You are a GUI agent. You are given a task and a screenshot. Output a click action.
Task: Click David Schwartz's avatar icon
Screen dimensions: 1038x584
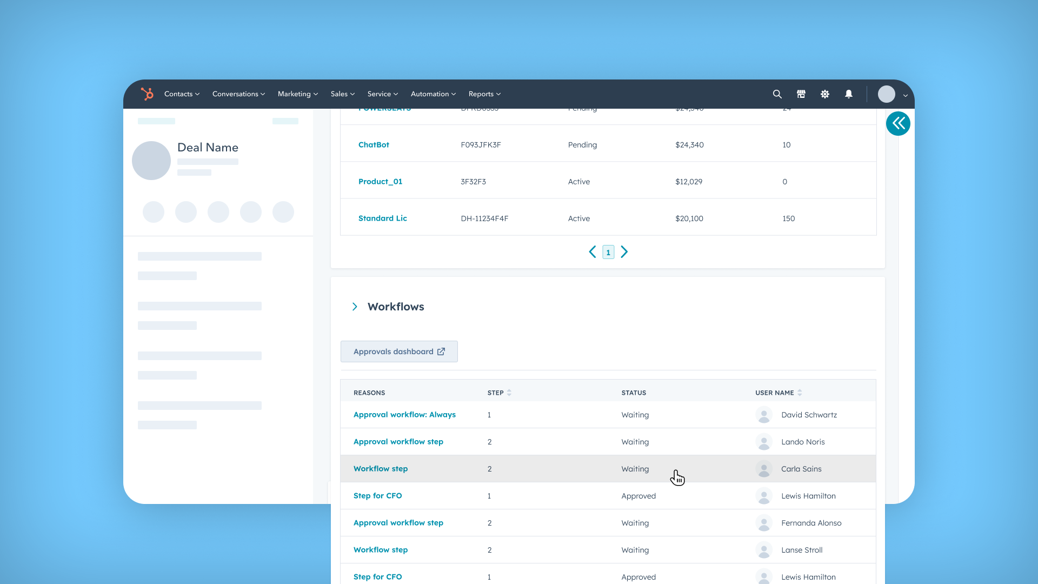click(764, 415)
